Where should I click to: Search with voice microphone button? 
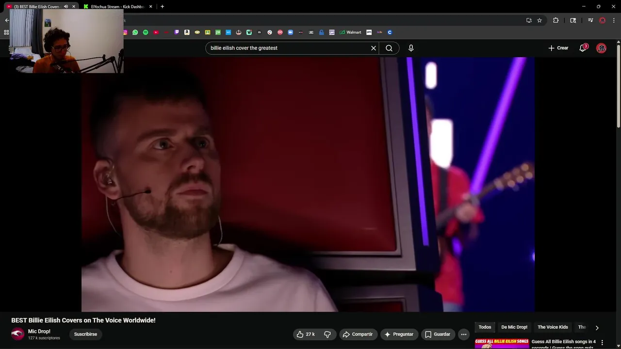[x=411, y=48]
